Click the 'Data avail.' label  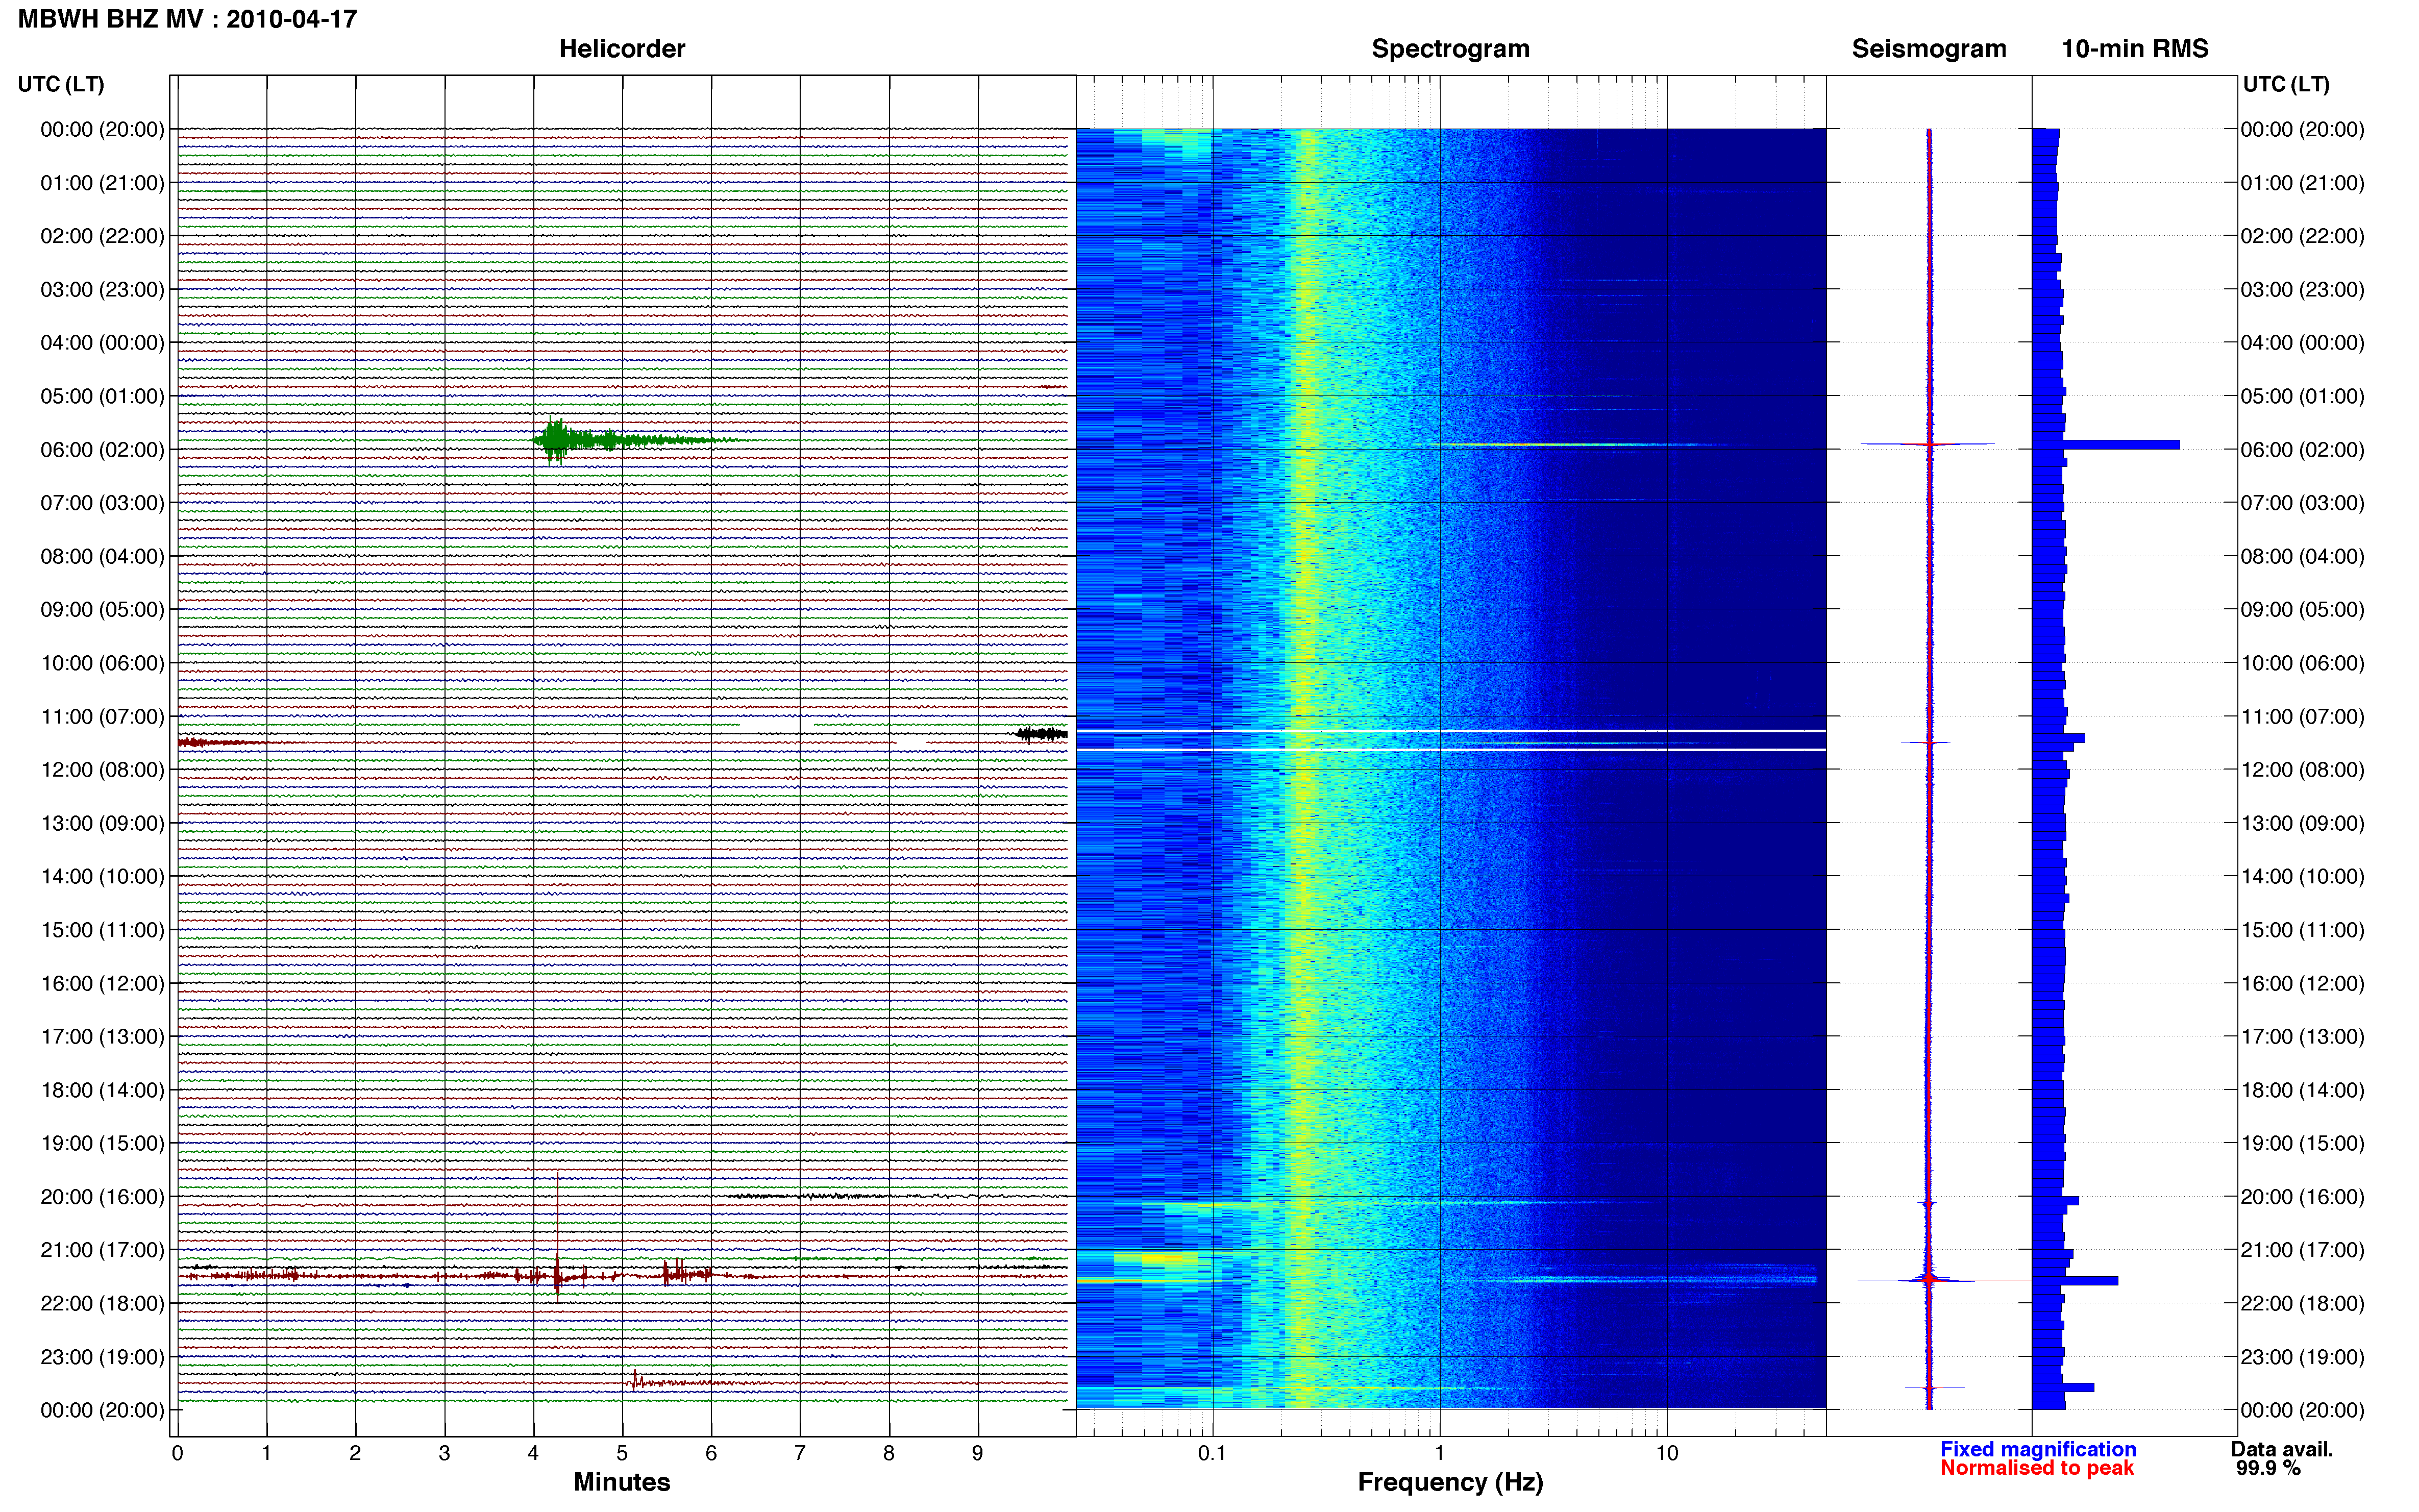(x=2282, y=1449)
